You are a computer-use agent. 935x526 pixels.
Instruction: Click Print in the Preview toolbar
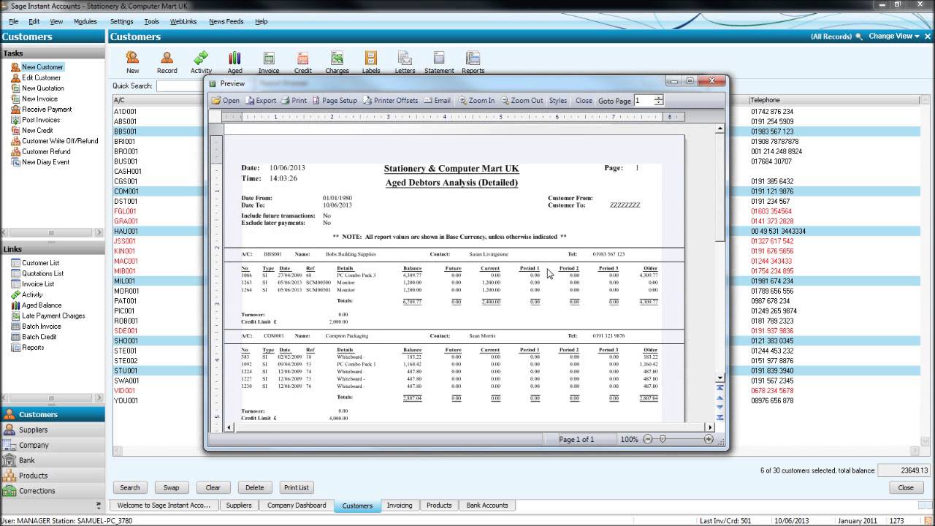[294, 101]
